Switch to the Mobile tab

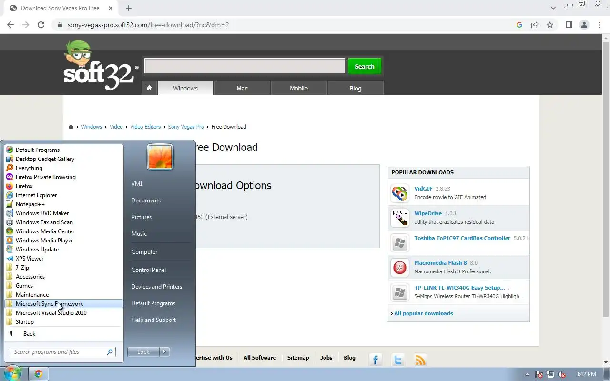299,88
